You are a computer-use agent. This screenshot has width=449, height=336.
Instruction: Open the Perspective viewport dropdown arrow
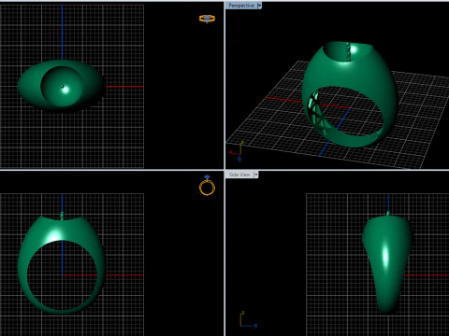[x=259, y=6]
